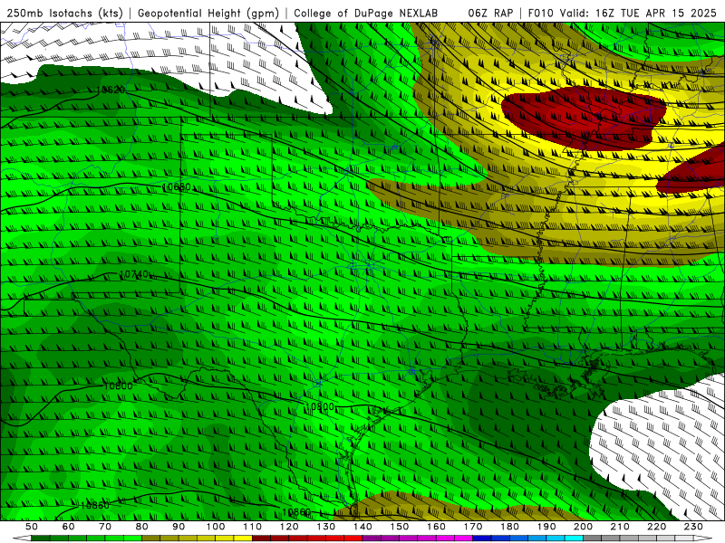This screenshot has width=725, height=543.
Task: Click the 170 value on the color scale
Action: [473, 527]
